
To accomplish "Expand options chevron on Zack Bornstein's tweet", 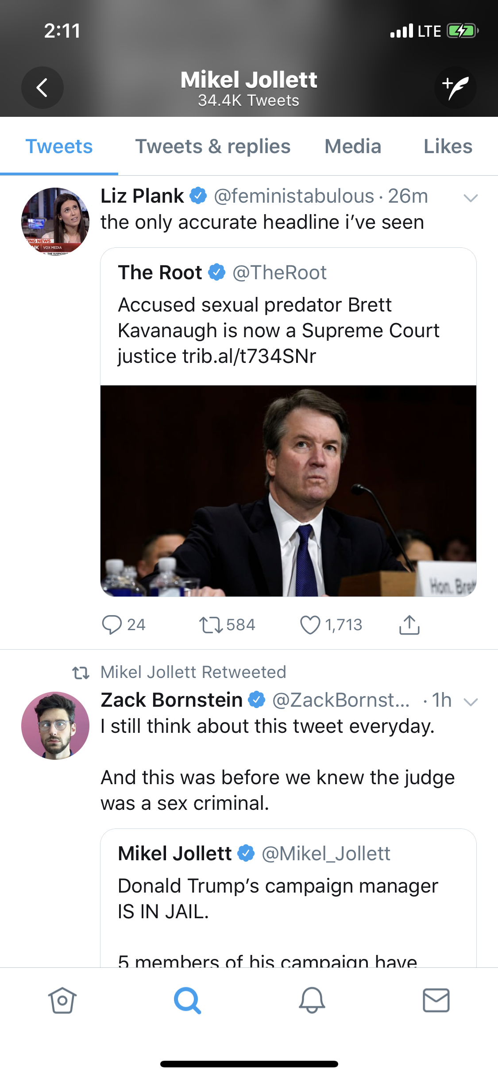I will coord(471,702).
